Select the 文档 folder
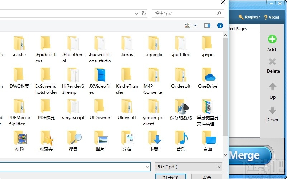Viewport: 287px width, 179px height. pyautogui.click(x=127, y=141)
